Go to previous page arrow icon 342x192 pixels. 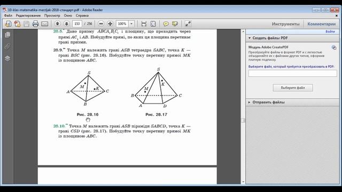[57, 23]
